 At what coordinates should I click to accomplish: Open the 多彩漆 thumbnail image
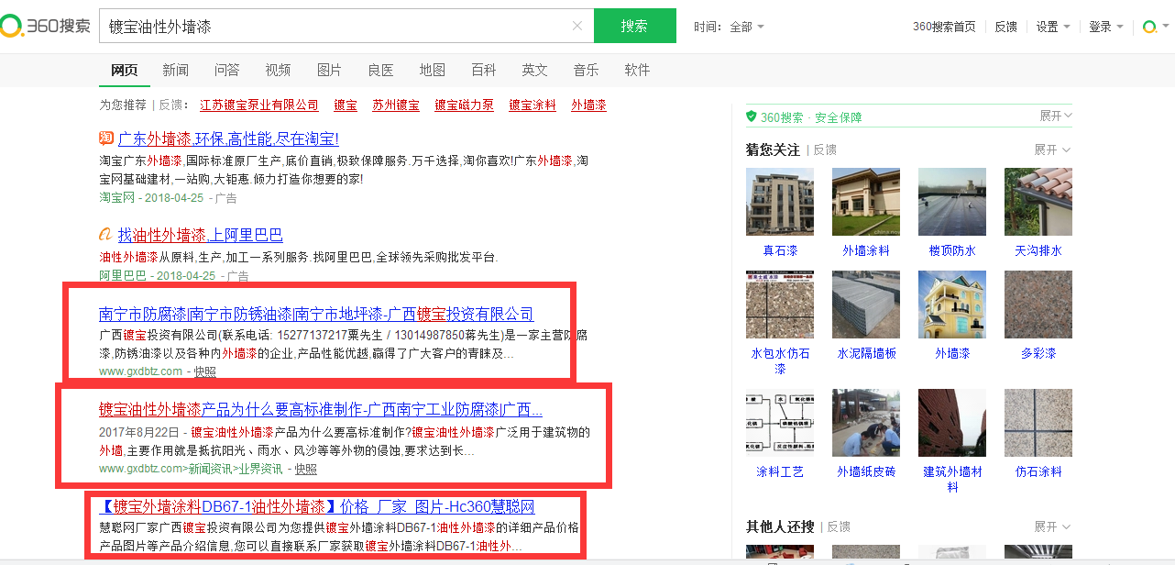coord(1038,305)
